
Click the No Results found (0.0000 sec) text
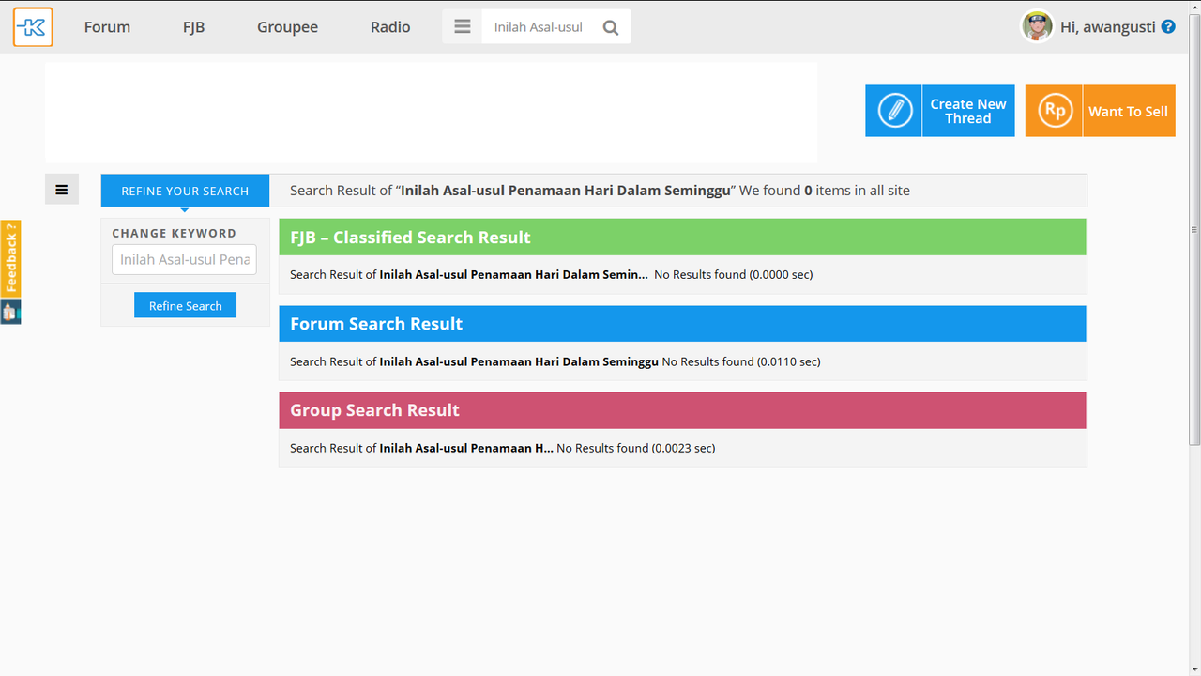click(734, 275)
